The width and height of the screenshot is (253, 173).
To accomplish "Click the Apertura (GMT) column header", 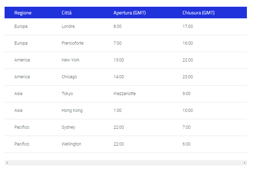I will pos(130,13).
